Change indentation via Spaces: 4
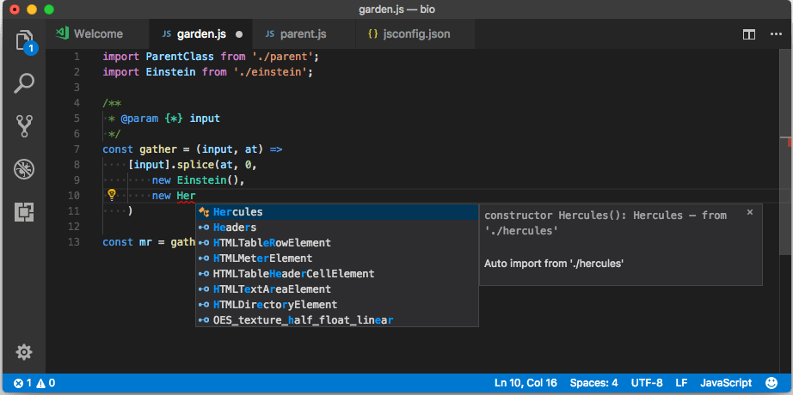The height and width of the screenshot is (395, 793). coord(595,383)
